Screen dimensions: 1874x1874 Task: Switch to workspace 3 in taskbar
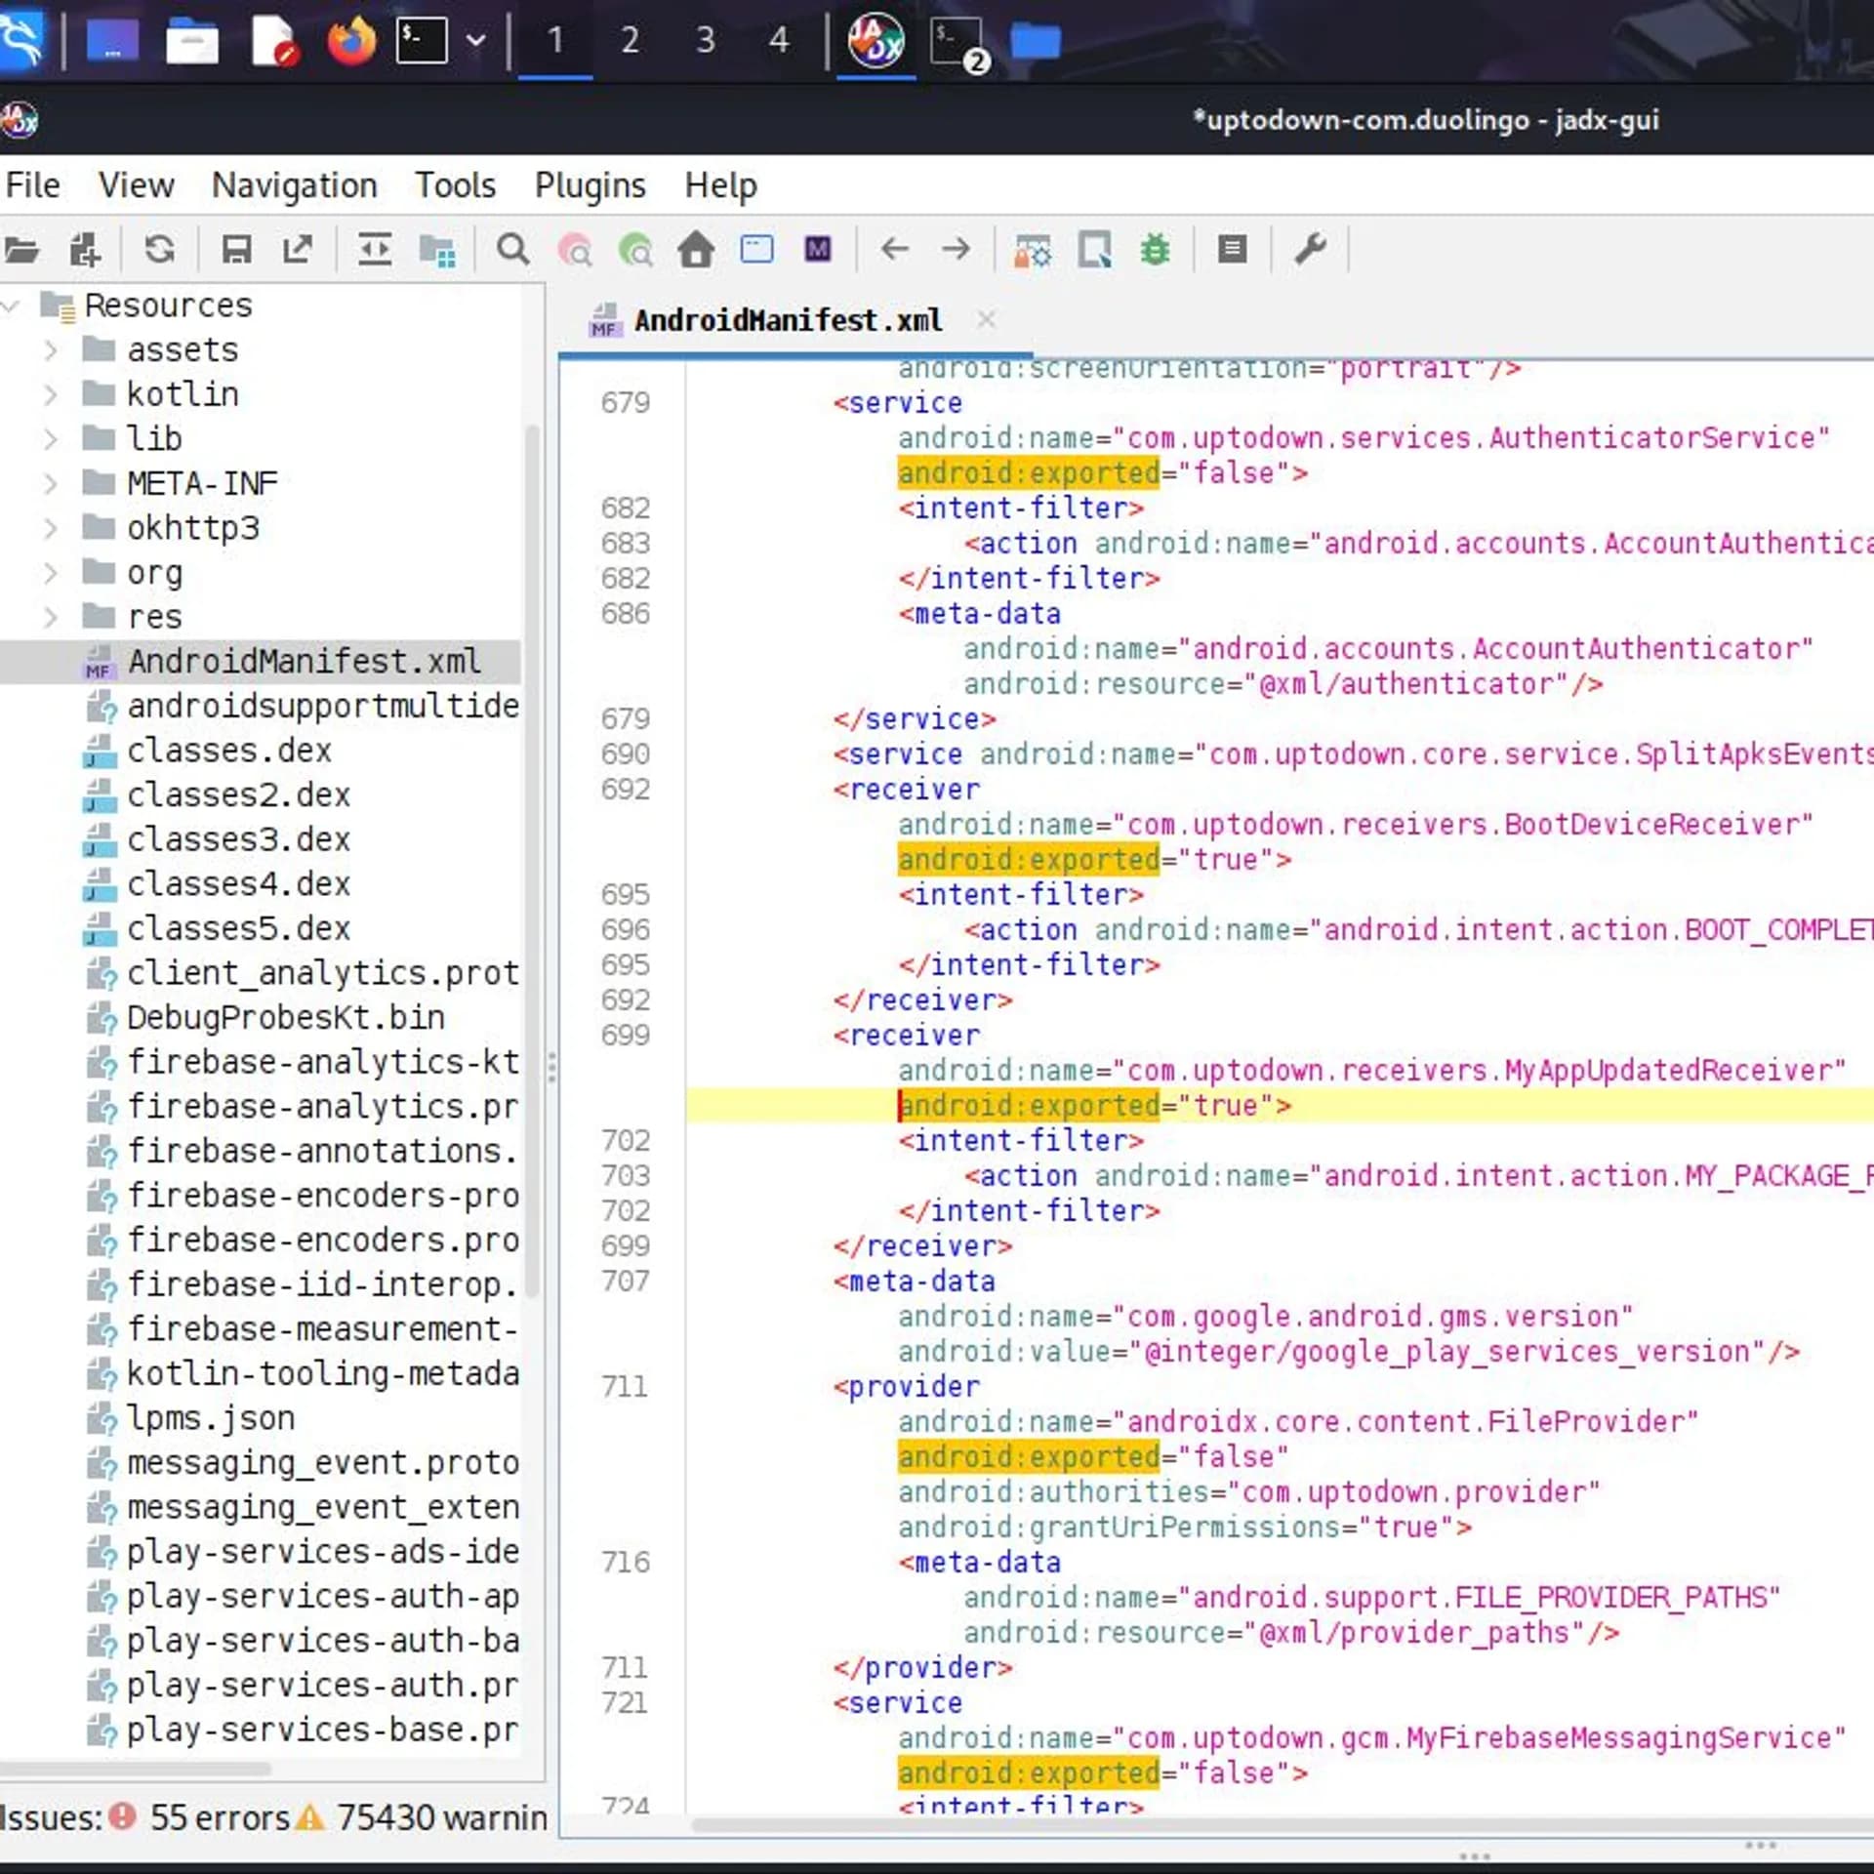click(x=705, y=40)
